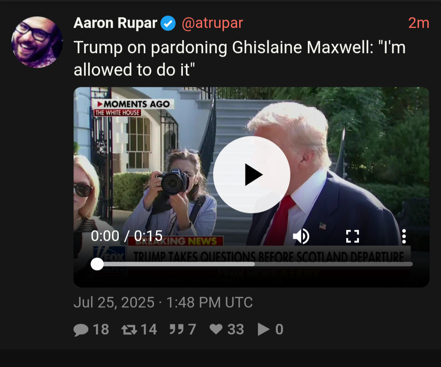Enter fullscreen mode on the video
The height and width of the screenshot is (367, 441).
click(x=352, y=236)
